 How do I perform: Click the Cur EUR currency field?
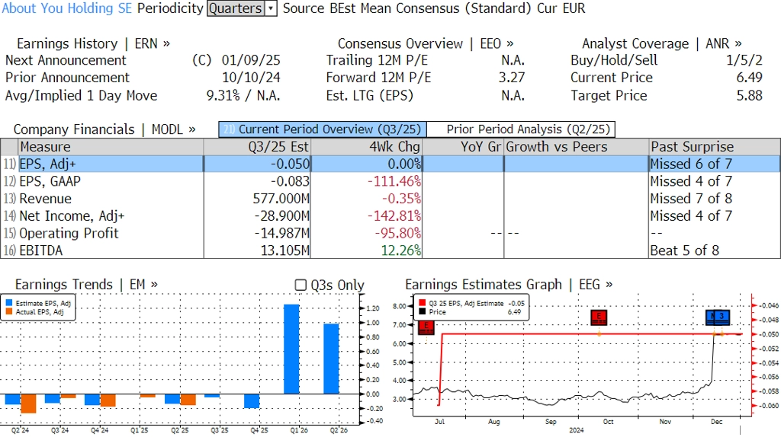click(561, 8)
